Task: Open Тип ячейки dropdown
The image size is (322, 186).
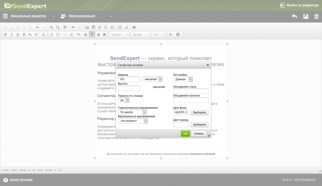Action: tap(183, 79)
